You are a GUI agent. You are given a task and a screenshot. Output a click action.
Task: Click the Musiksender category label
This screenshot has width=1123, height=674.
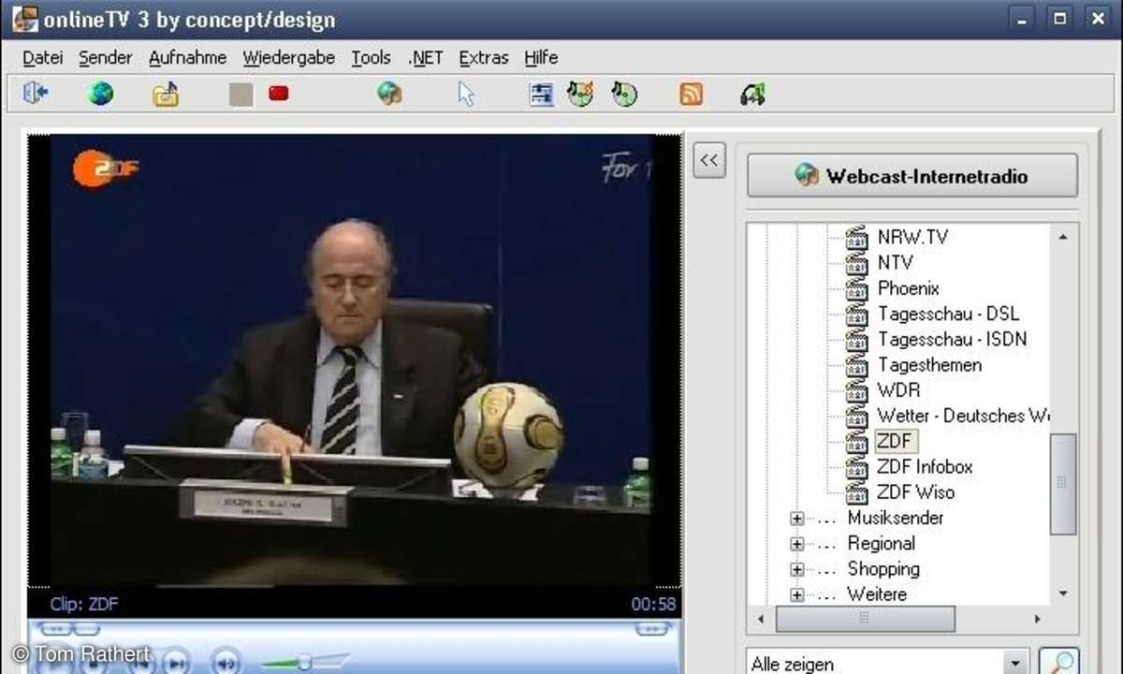(x=896, y=518)
